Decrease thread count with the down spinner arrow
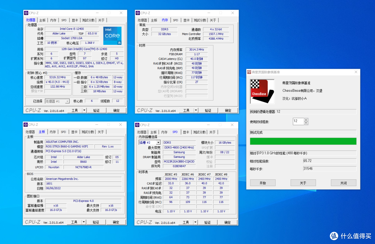 coord(306,123)
